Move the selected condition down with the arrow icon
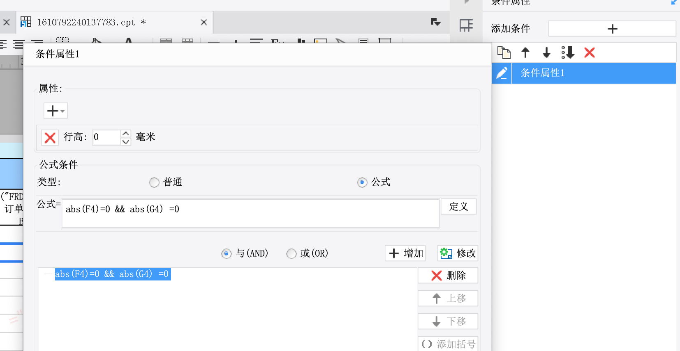 (546, 52)
